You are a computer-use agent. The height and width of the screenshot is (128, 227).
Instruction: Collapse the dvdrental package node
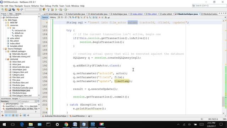tap(6, 59)
